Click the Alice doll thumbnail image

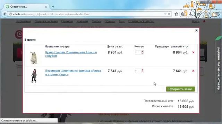coord(34,58)
